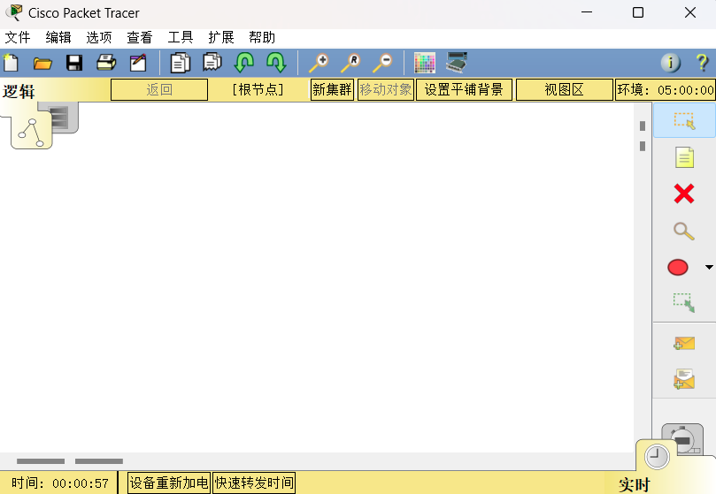Save network using floppy disk icon
Viewport: 716px width, 494px height.
[x=74, y=63]
